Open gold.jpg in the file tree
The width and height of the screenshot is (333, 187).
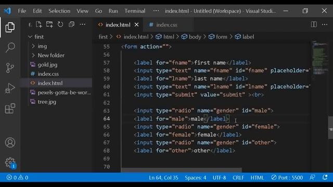pyautogui.click(x=47, y=64)
